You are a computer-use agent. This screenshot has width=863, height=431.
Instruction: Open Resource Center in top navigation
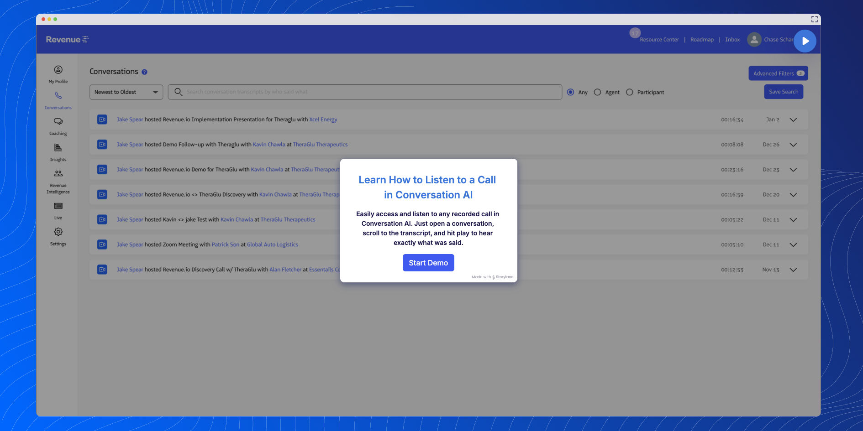coord(659,40)
